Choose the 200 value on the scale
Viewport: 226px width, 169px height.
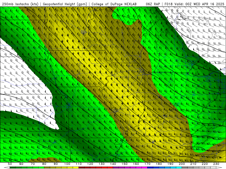click(182, 164)
